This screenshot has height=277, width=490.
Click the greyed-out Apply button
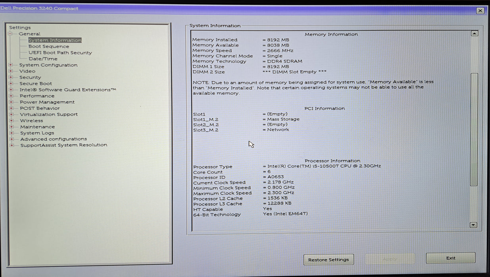click(390, 259)
